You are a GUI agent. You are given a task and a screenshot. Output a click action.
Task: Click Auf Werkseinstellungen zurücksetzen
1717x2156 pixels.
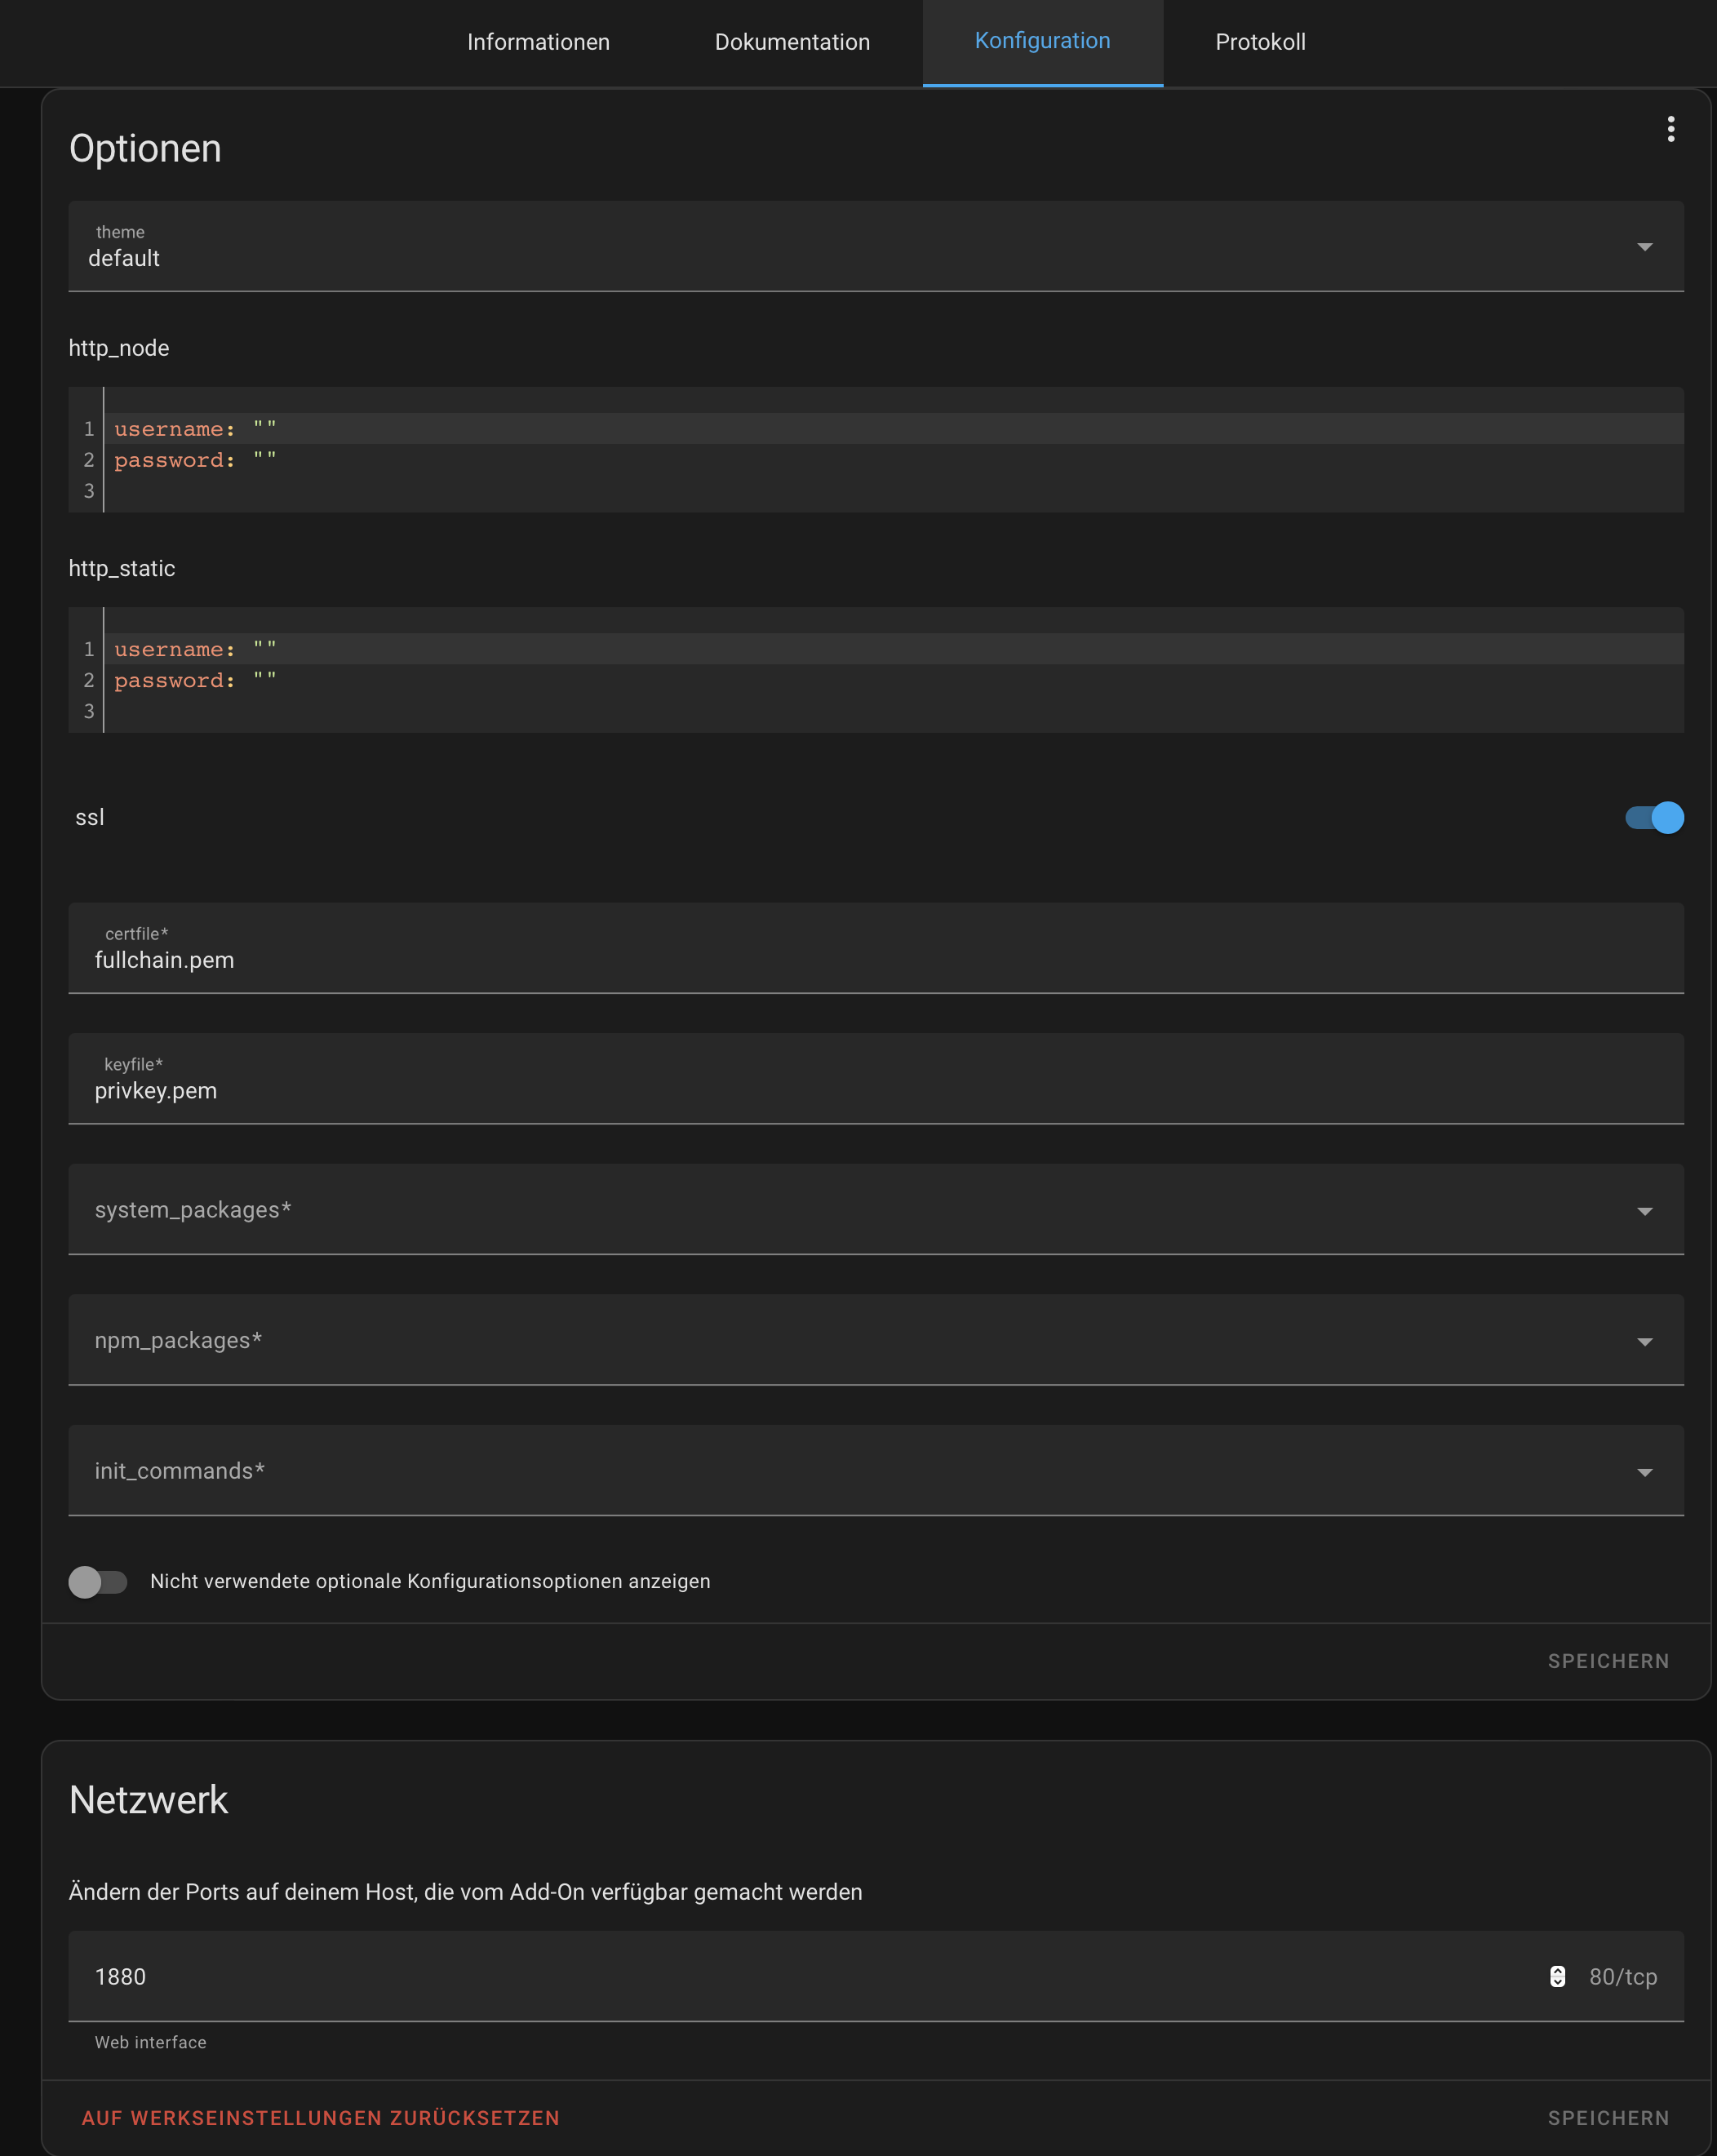coord(321,2118)
